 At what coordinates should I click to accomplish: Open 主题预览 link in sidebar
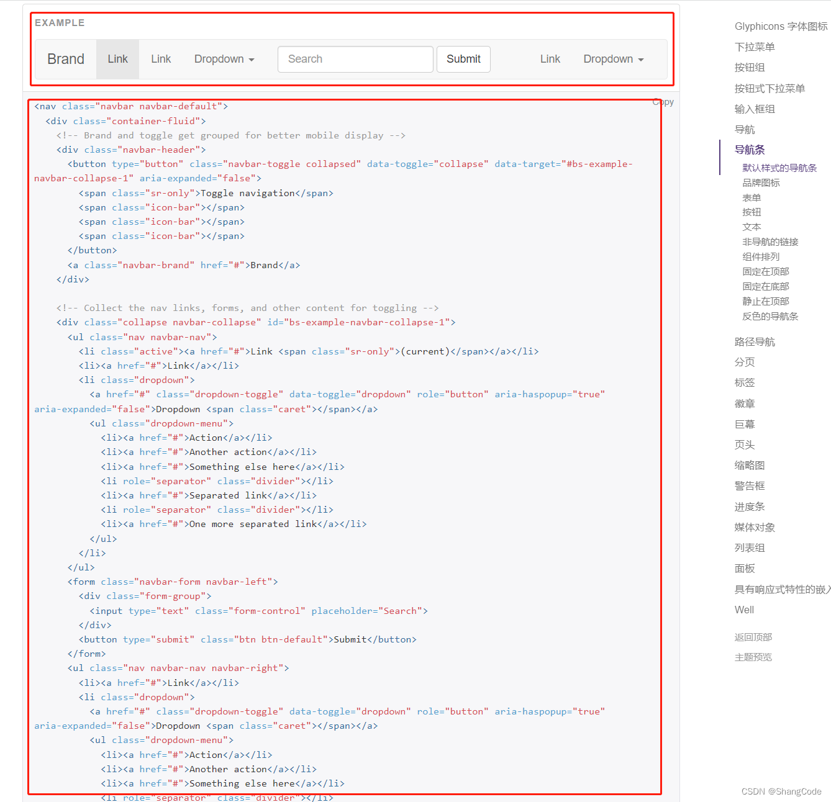pos(753,657)
